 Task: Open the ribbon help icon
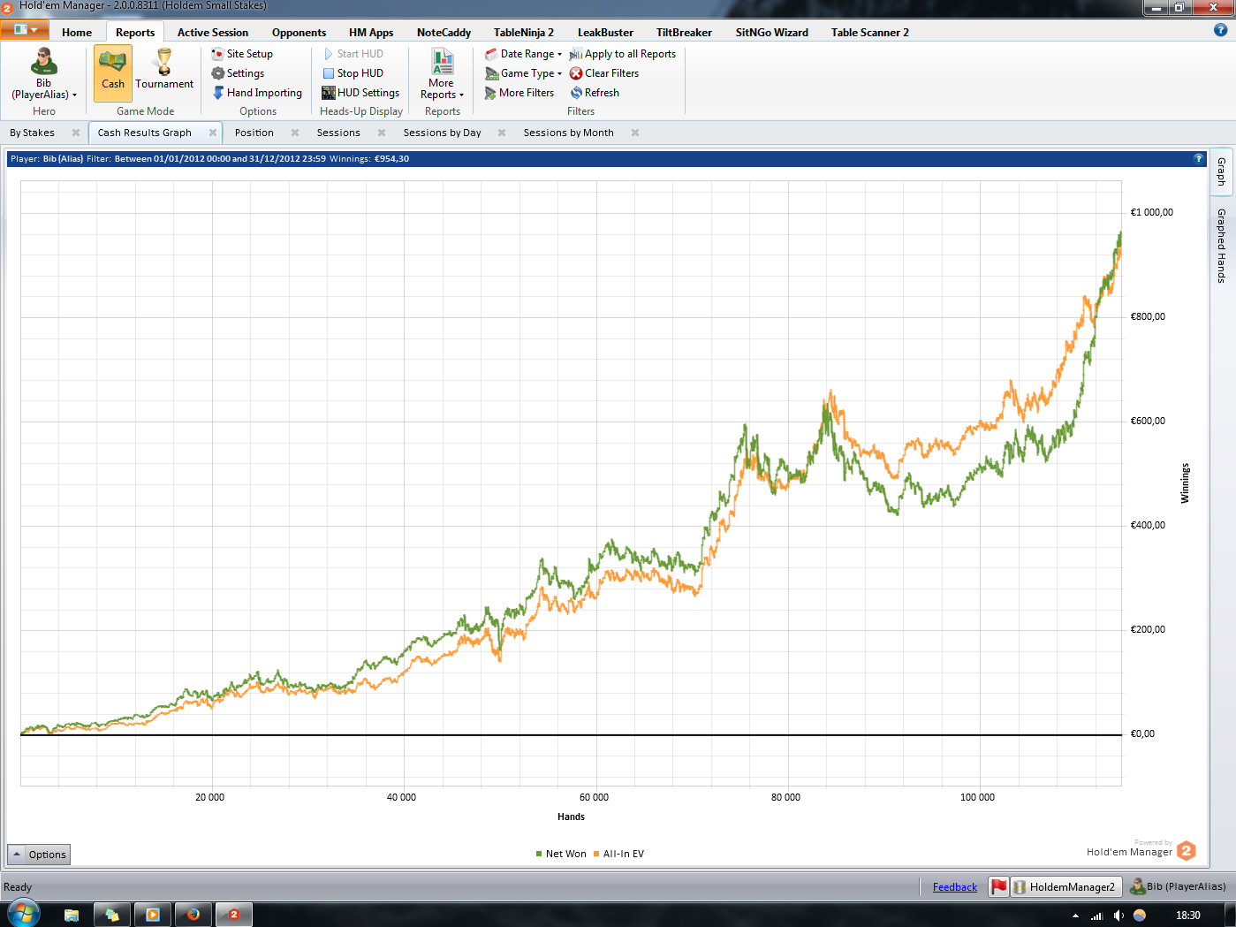point(1221,30)
